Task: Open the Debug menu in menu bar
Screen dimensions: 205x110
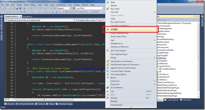Action: 33,5
